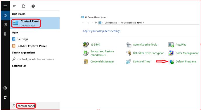Click the Administrative Tools icon
Viewport: 201px width, 110px height.
click(129, 45)
